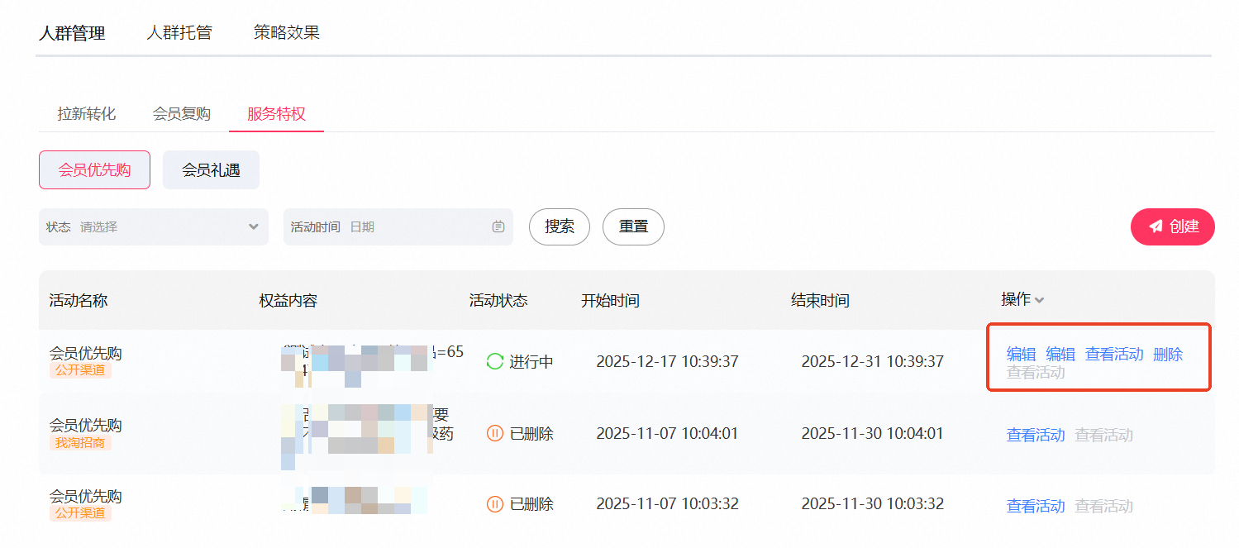Select the 会员复购 sub-tab
The image size is (1239, 548).
pyautogui.click(x=182, y=114)
